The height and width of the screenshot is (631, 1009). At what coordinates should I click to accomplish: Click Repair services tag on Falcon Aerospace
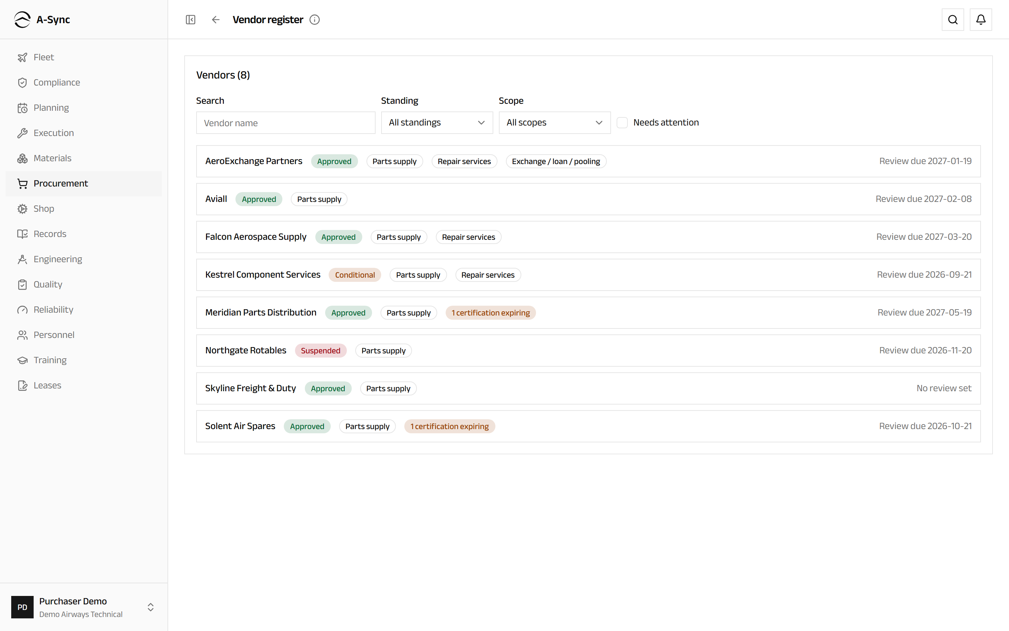pos(469,237)
